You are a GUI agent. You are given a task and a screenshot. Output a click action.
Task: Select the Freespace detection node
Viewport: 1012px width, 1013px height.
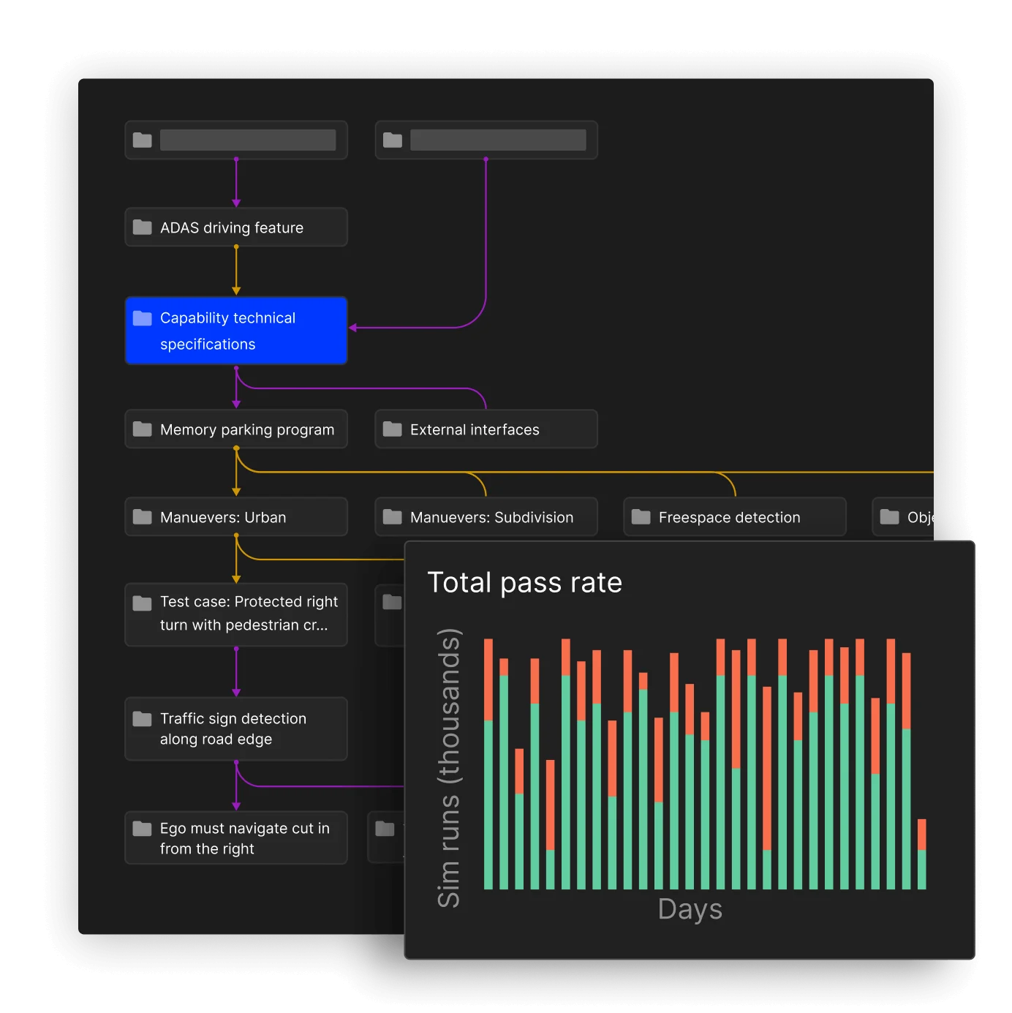pos(734,517)
